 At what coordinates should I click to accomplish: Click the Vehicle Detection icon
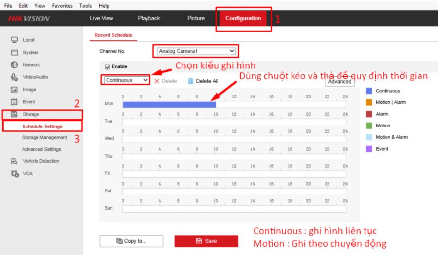[14, 161]
